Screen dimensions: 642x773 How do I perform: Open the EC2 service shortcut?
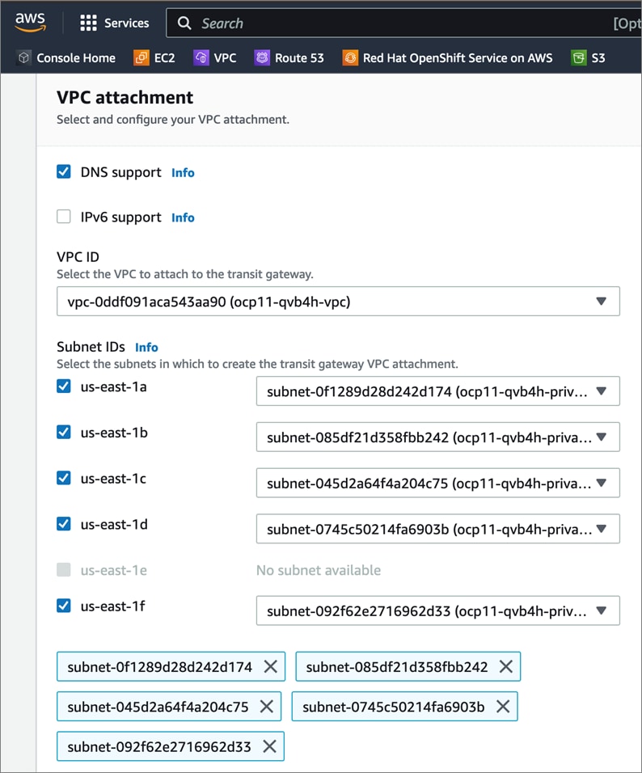tap(154, 57)
